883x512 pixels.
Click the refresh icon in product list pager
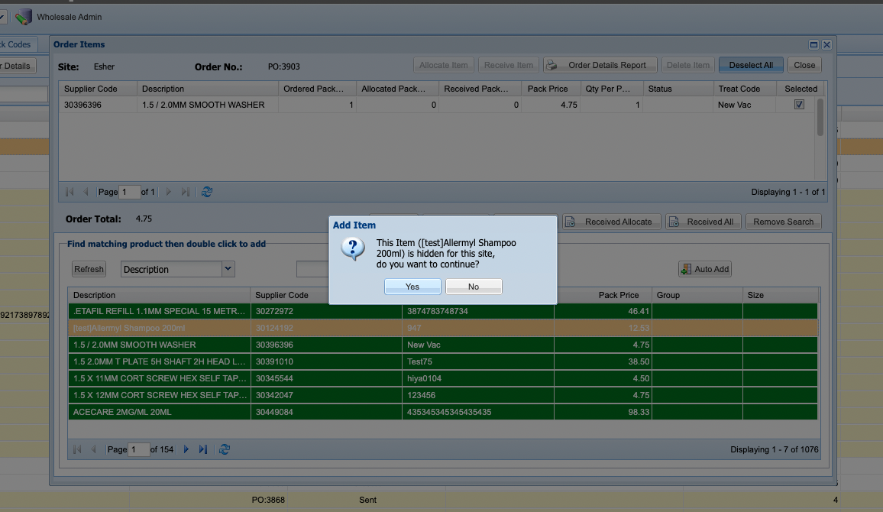coord(224,449)
